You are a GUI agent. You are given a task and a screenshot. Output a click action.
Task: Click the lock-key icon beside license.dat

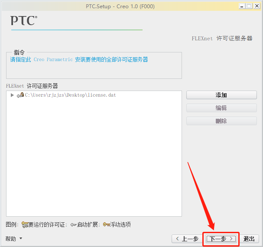(x=20, y=95)
